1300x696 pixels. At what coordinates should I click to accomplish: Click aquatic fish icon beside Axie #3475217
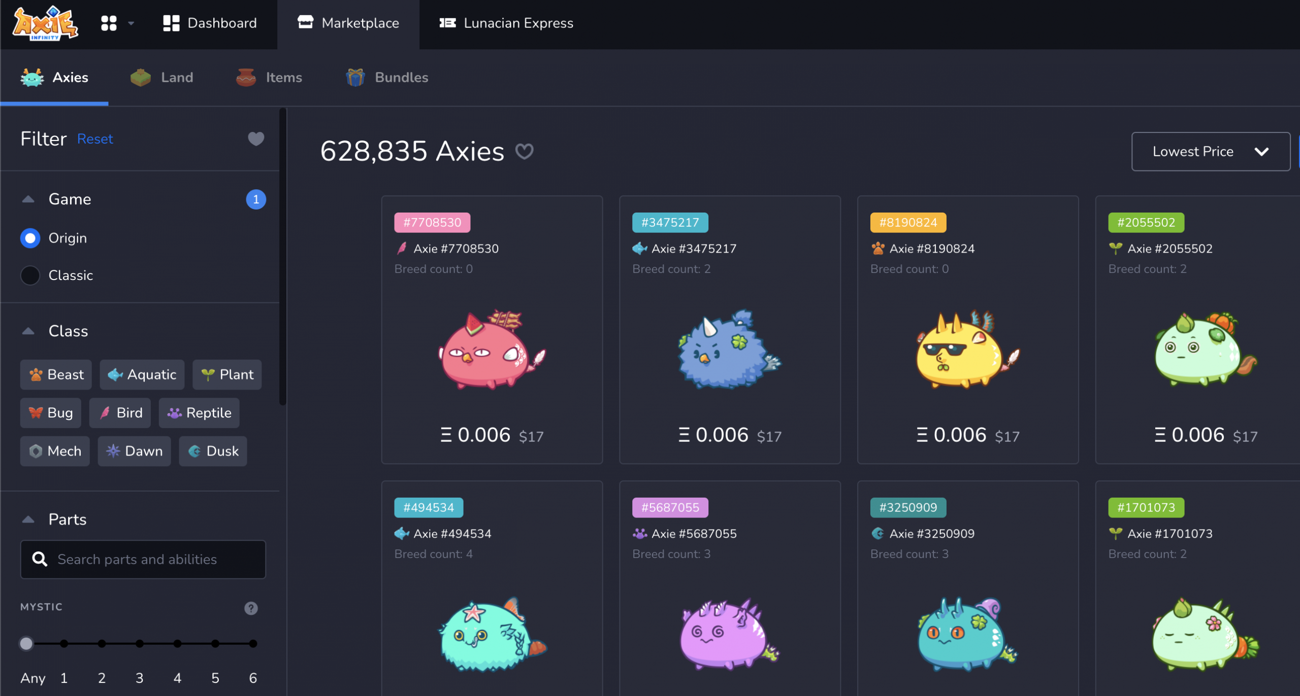click(x=640, y=249)
